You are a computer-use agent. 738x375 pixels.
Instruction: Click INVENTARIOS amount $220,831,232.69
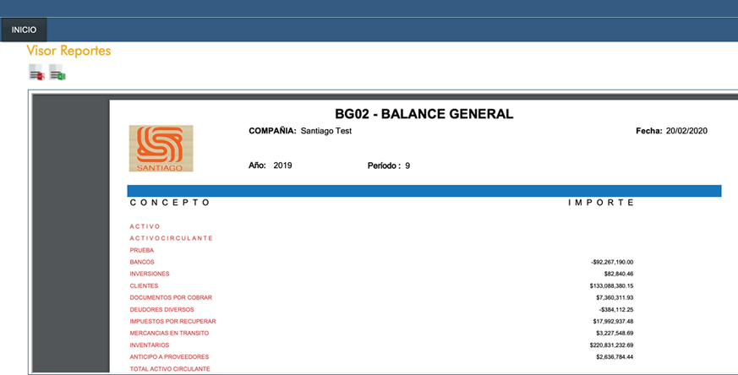pyautogui.click(x=611, y=345)
